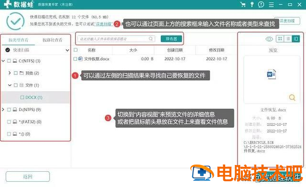Viewport: 306px width, 187px height.
Task: Click the key registration icon
Action: pos(252,4)
